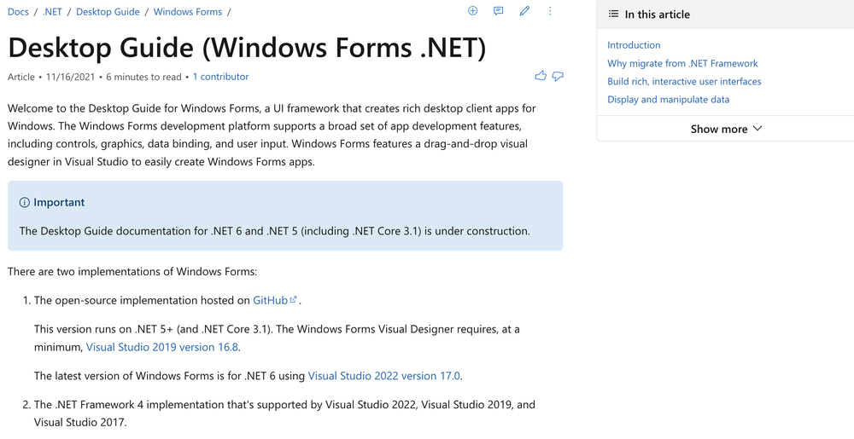Jump to Build rich, interactive user interfaces
854x439 pixels.
[684, 81]
